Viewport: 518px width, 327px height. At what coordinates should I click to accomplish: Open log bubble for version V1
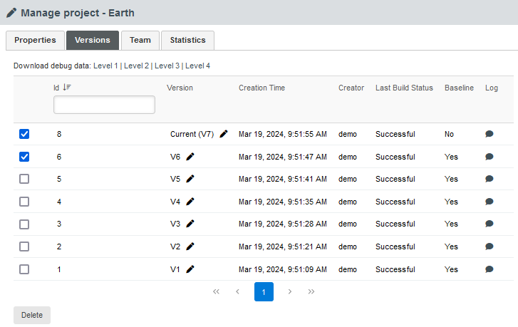click(489, 269)
